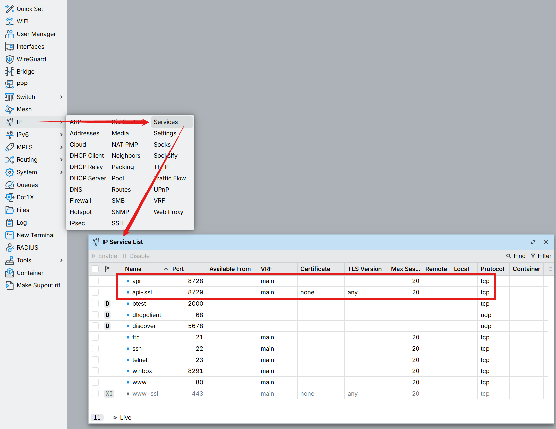Click the WiFi icon in sidebar
The image size is (556, 429).
[10, 21]
